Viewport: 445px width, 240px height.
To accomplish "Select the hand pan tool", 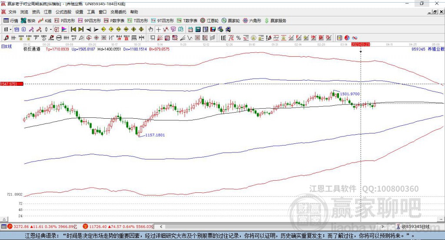I will [150, 29].
